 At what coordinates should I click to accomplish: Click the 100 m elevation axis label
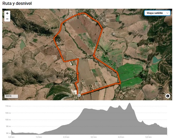pyautogui.click(x=8, y=120)
